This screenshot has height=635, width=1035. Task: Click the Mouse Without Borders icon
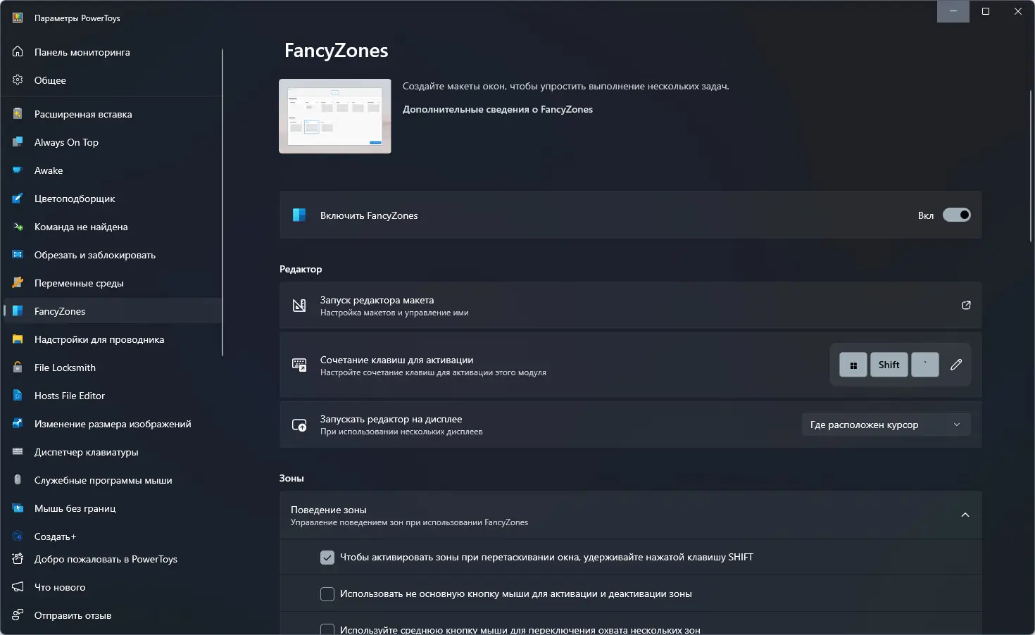tap(18, 508)
